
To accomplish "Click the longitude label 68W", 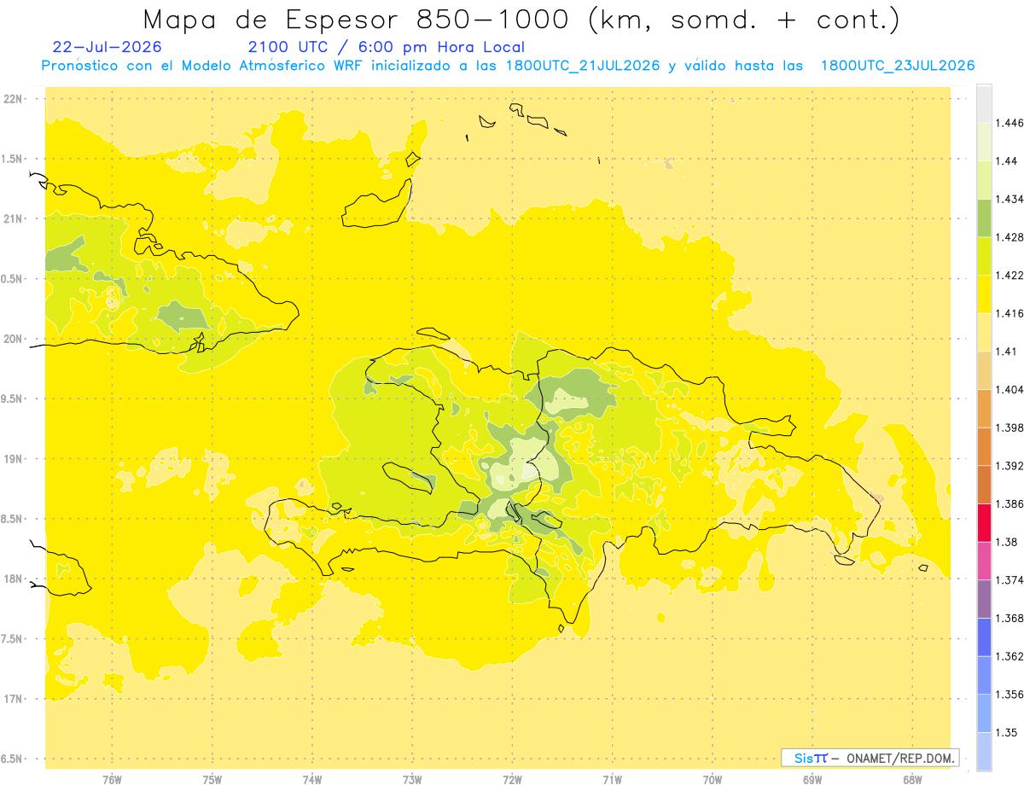I will coord(912,779).
